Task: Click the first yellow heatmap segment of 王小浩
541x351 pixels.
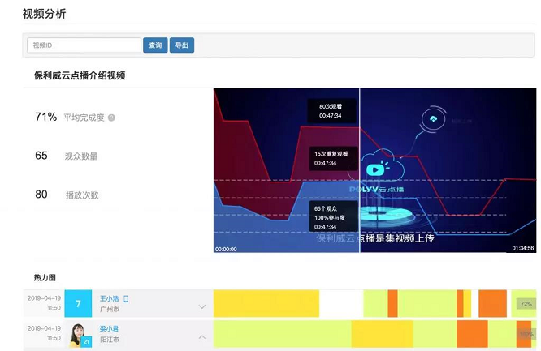Action: tap(266, 304)
